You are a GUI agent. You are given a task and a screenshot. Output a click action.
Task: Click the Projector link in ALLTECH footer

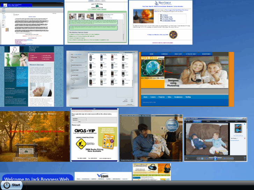point(161,97)
